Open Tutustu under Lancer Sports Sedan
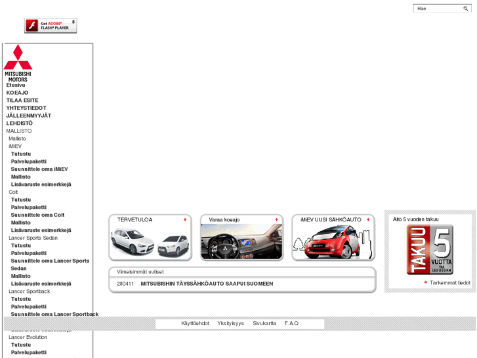Image resolution: width=477 pixels, height=358 pixels. (x=21, y=245)
